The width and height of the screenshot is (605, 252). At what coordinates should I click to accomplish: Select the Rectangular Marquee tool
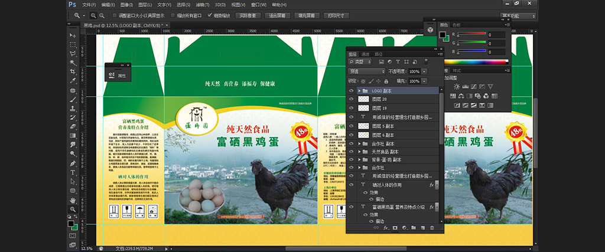(73, 44)
